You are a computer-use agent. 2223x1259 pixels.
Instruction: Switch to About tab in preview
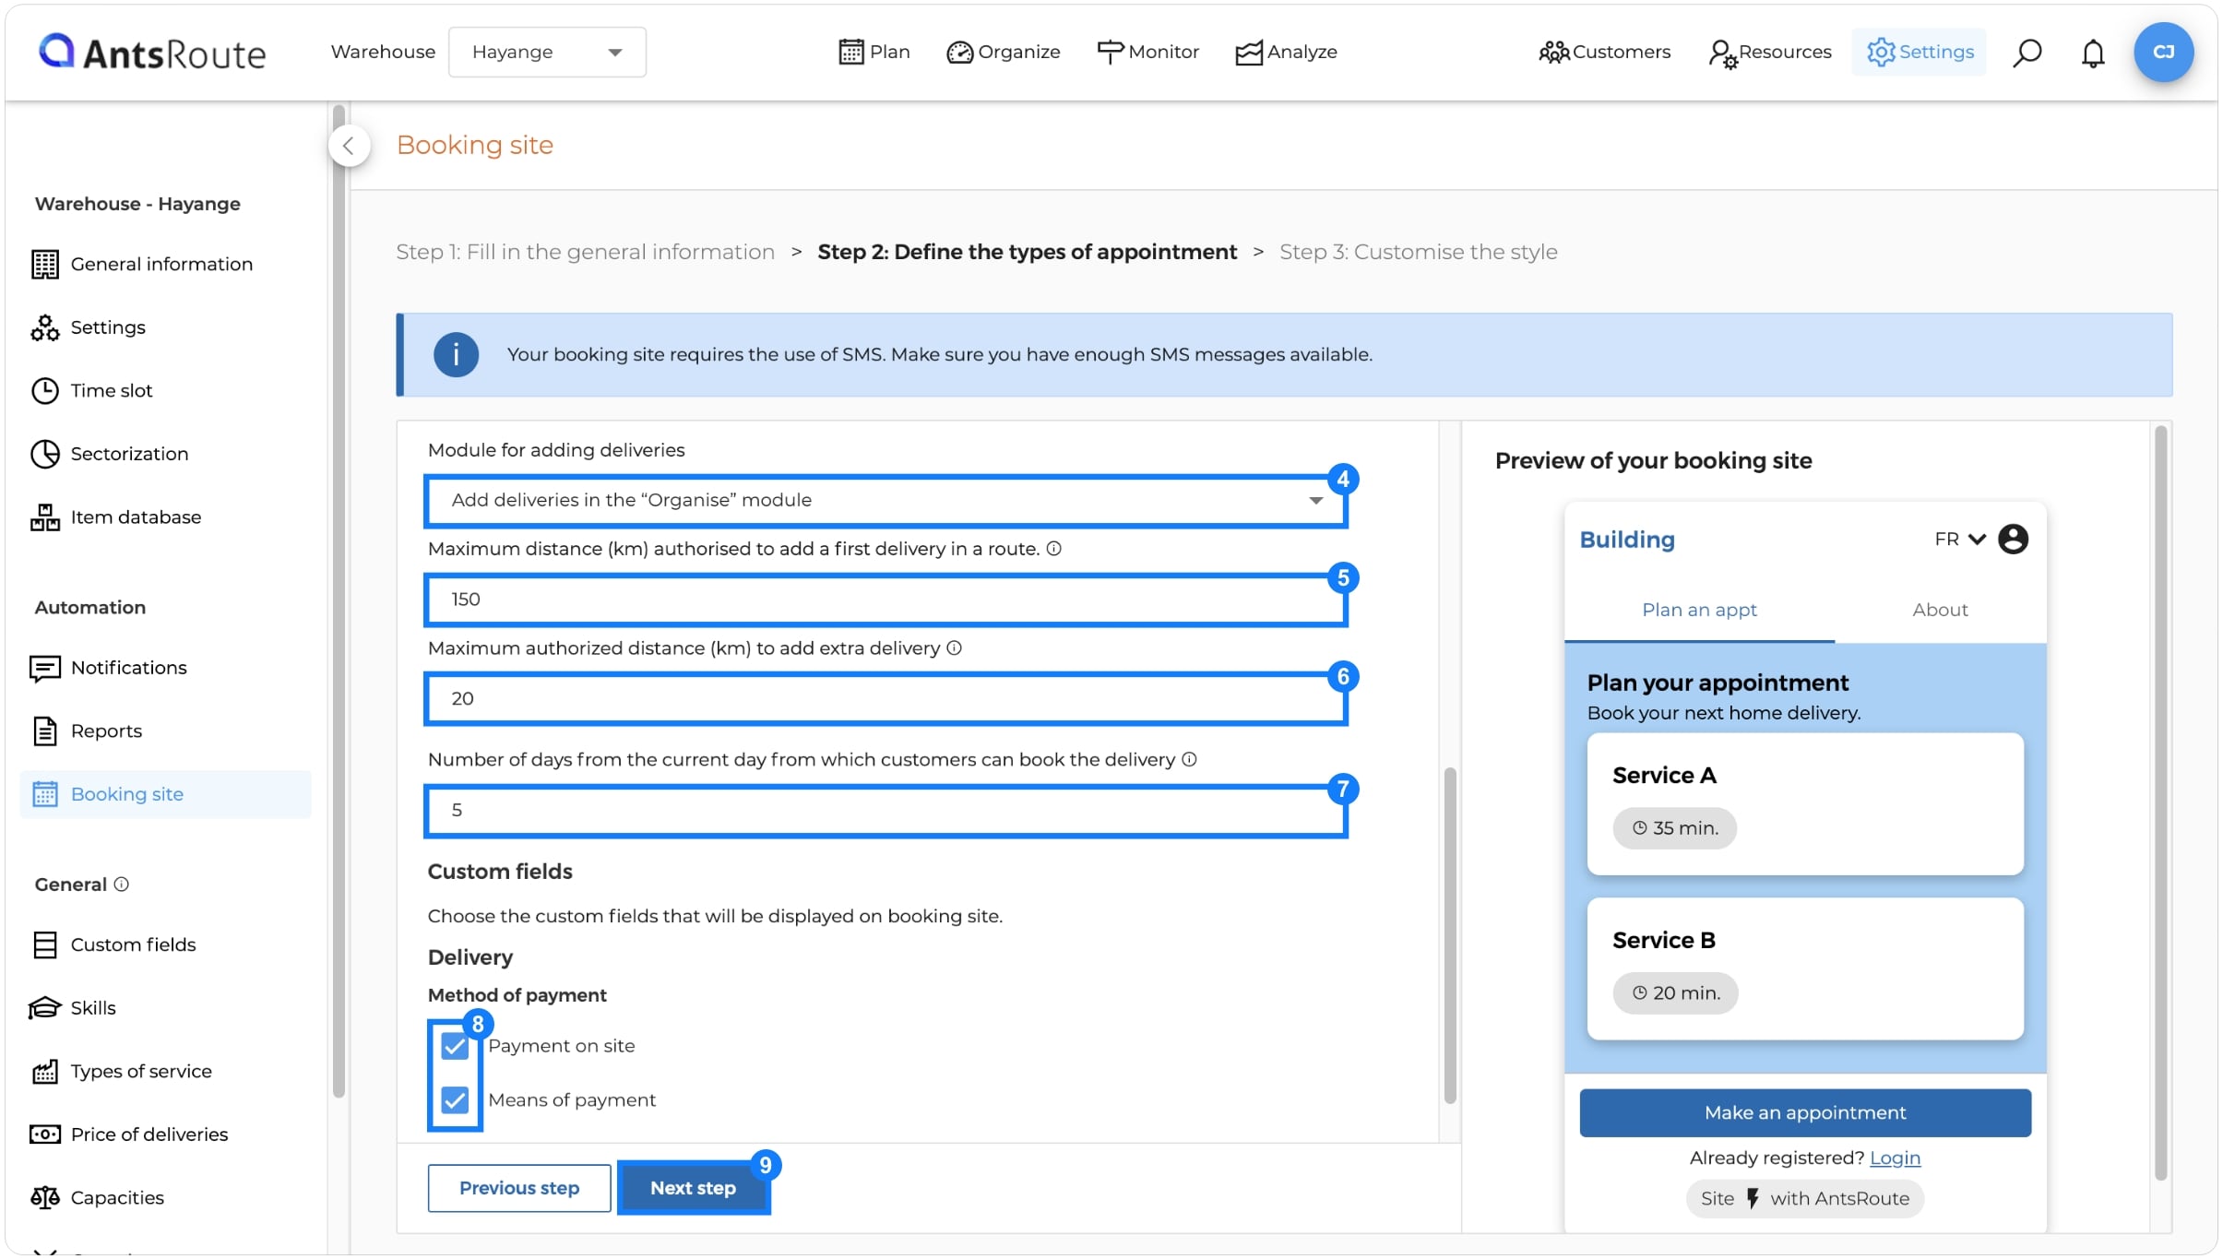pos(1940,611)
